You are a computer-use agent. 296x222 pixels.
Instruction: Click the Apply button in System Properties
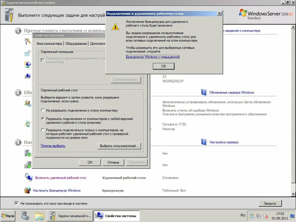pos(137,162)
